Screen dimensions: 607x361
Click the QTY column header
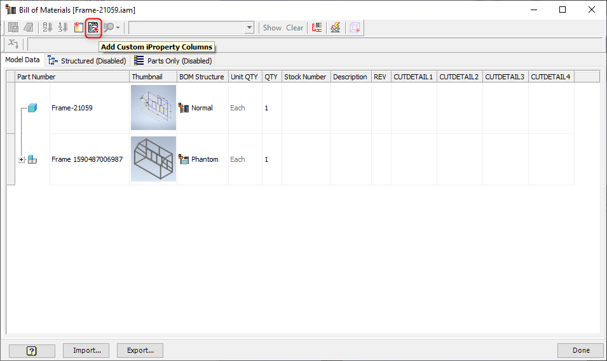272,77
